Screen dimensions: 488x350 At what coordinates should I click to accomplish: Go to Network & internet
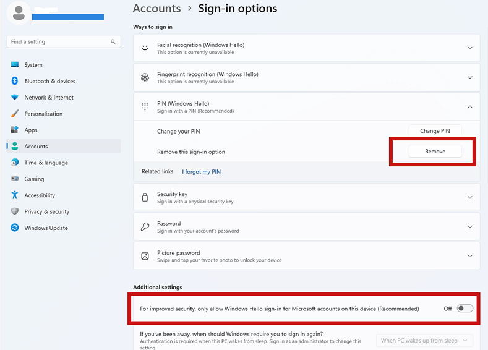64,97
